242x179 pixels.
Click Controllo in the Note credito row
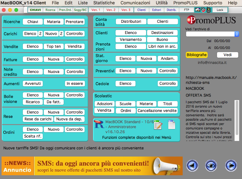pyautogui.click(x=75, y=72)
